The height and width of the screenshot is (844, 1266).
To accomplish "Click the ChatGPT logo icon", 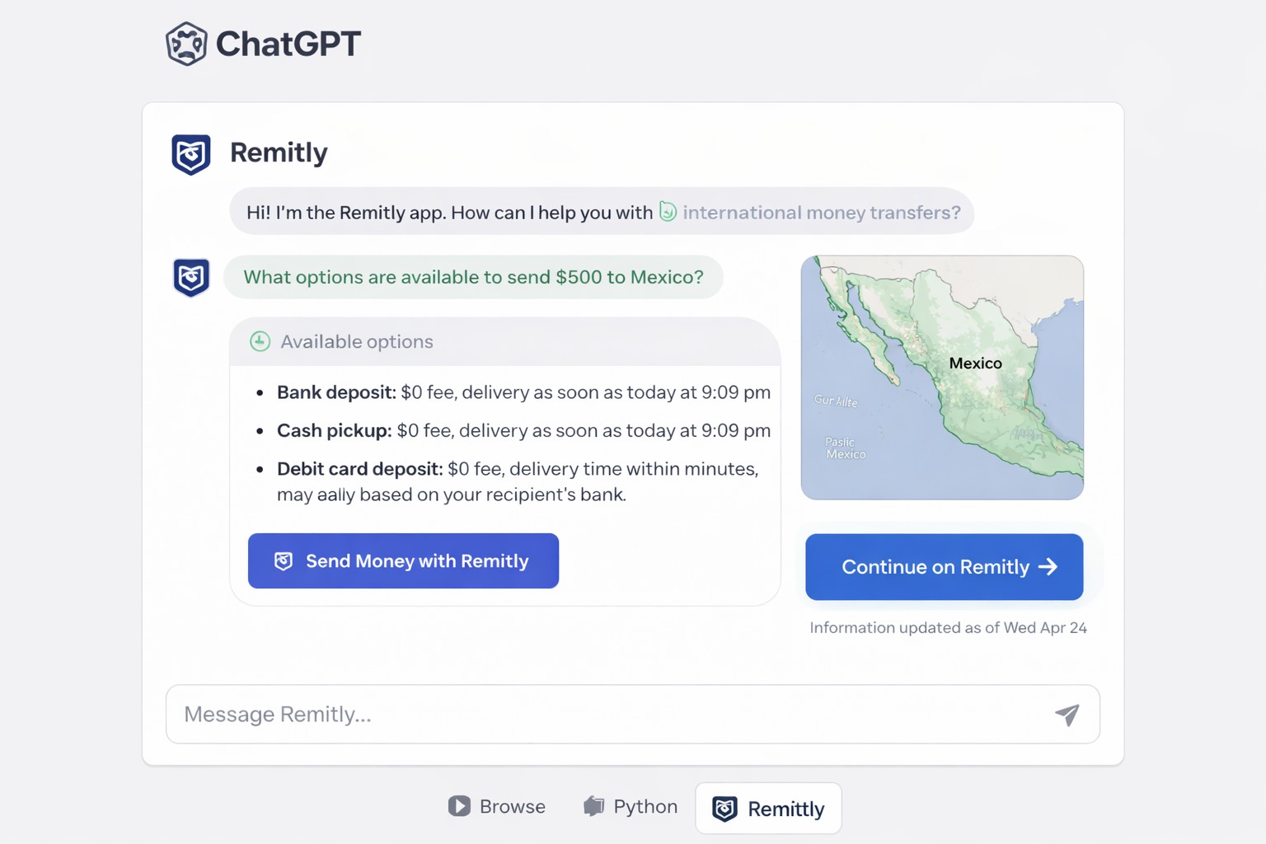I will 186,44.
